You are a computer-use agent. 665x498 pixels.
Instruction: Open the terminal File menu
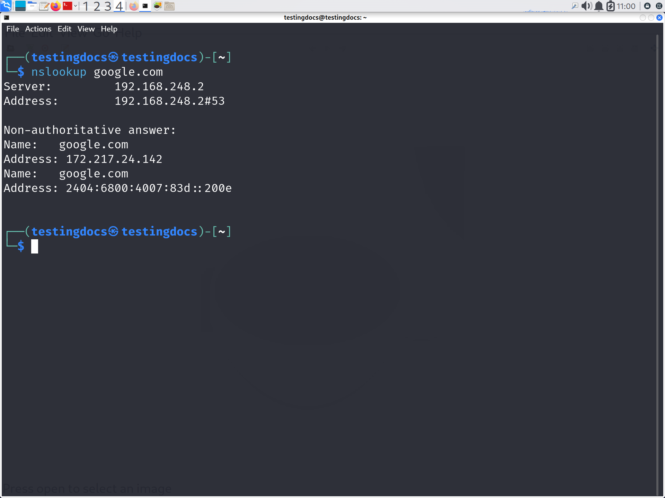tap(13, 29)
